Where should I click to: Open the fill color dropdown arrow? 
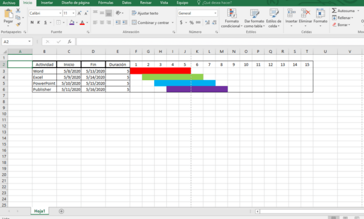coord(77,22)
